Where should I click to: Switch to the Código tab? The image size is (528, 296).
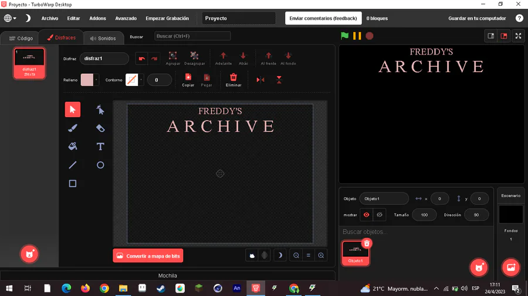click(x=21, y=38)
